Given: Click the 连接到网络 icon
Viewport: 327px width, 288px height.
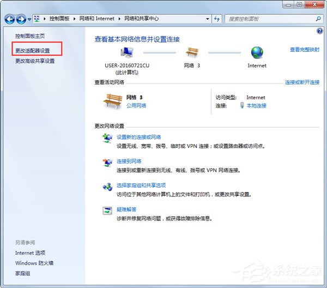Looking at the screenshot, I should (107, 163).
